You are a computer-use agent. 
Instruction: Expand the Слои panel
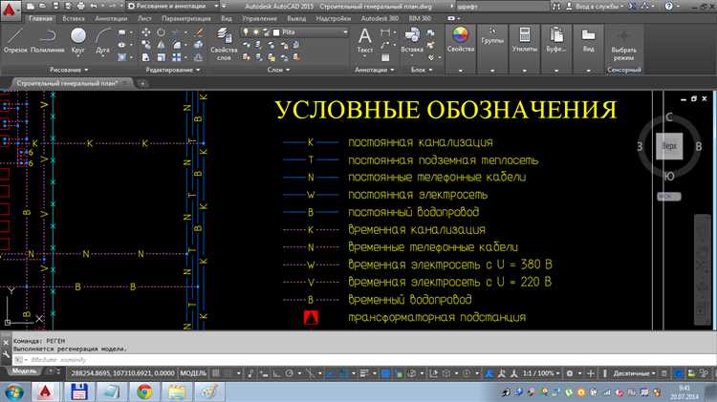pos(278,70)
